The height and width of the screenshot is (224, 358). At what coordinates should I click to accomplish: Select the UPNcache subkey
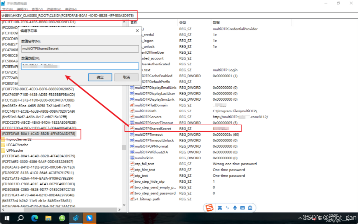click(x=15, y=151)
